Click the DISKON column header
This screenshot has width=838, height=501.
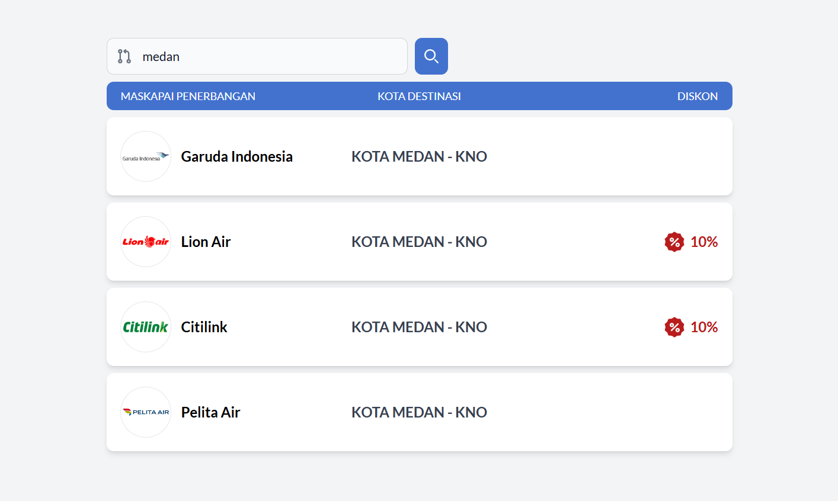(x=698, y=96)
